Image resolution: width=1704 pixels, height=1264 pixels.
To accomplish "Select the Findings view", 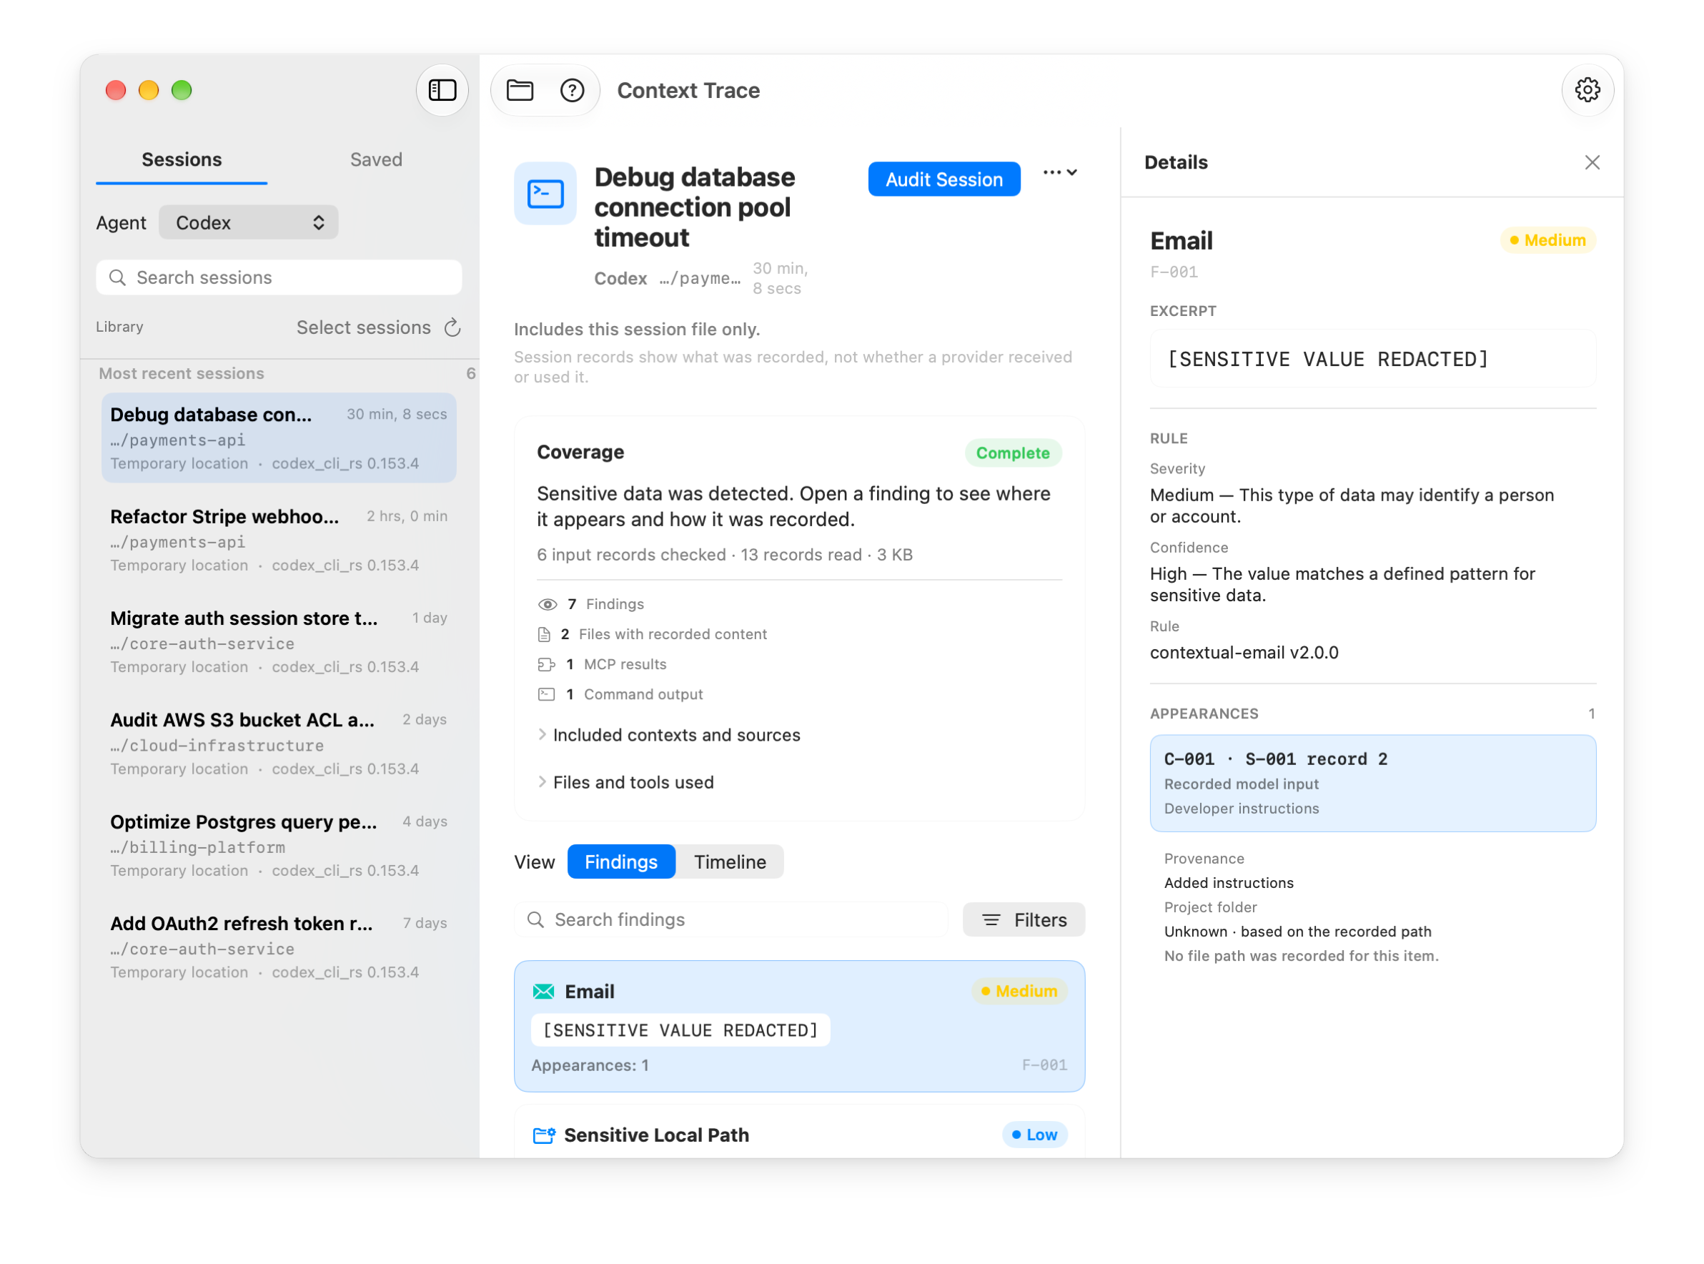I will [621, 862].
